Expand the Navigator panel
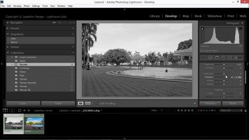Viewport: 249px width, 140px height. 8,23
